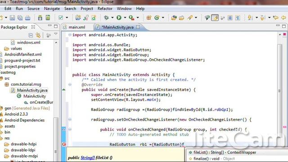288x162 pixels.
Task: Choose finalize() from the autocomplete list
Action: (x=214, y=159)
